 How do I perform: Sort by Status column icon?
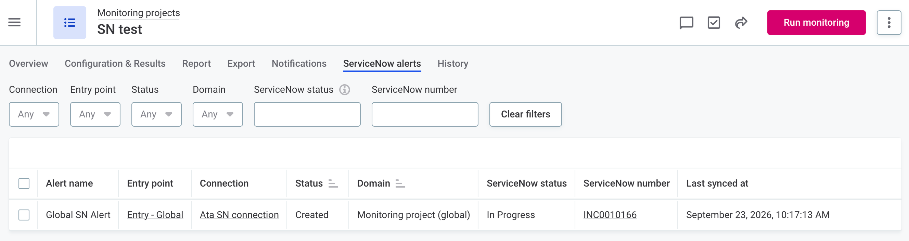click(x=333, y=183)
